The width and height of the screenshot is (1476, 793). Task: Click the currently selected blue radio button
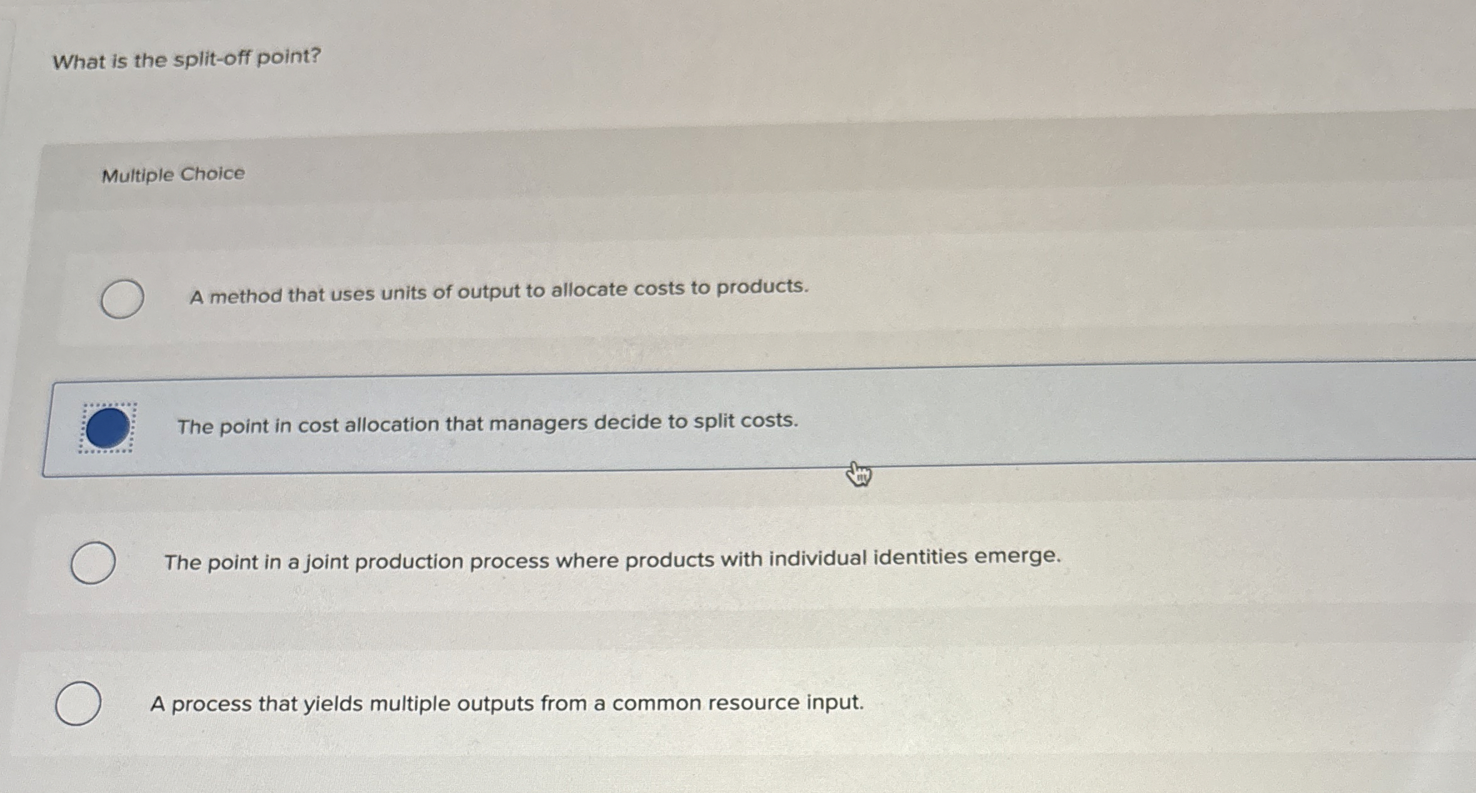tap(108, 425)
